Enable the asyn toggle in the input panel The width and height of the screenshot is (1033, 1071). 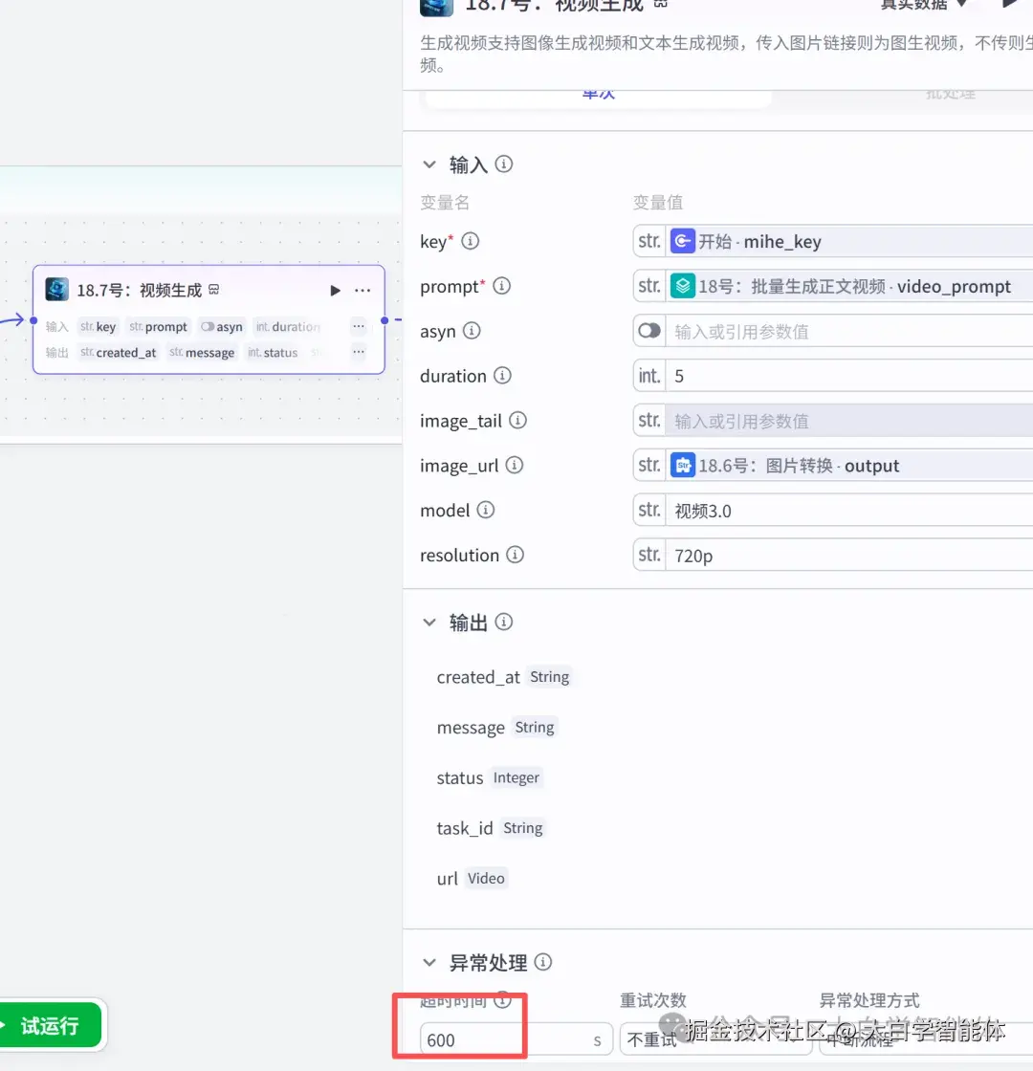(x=648, y=331)
